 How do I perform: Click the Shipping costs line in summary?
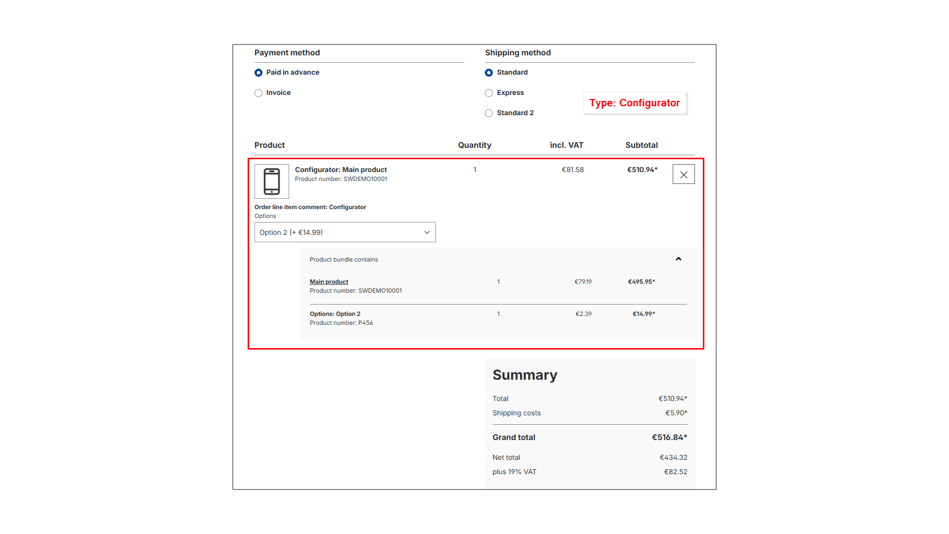(x=516, y=413)
